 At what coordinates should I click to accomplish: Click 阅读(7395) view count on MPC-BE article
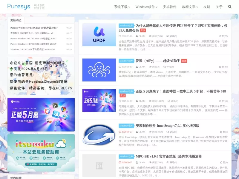point(156,162)
